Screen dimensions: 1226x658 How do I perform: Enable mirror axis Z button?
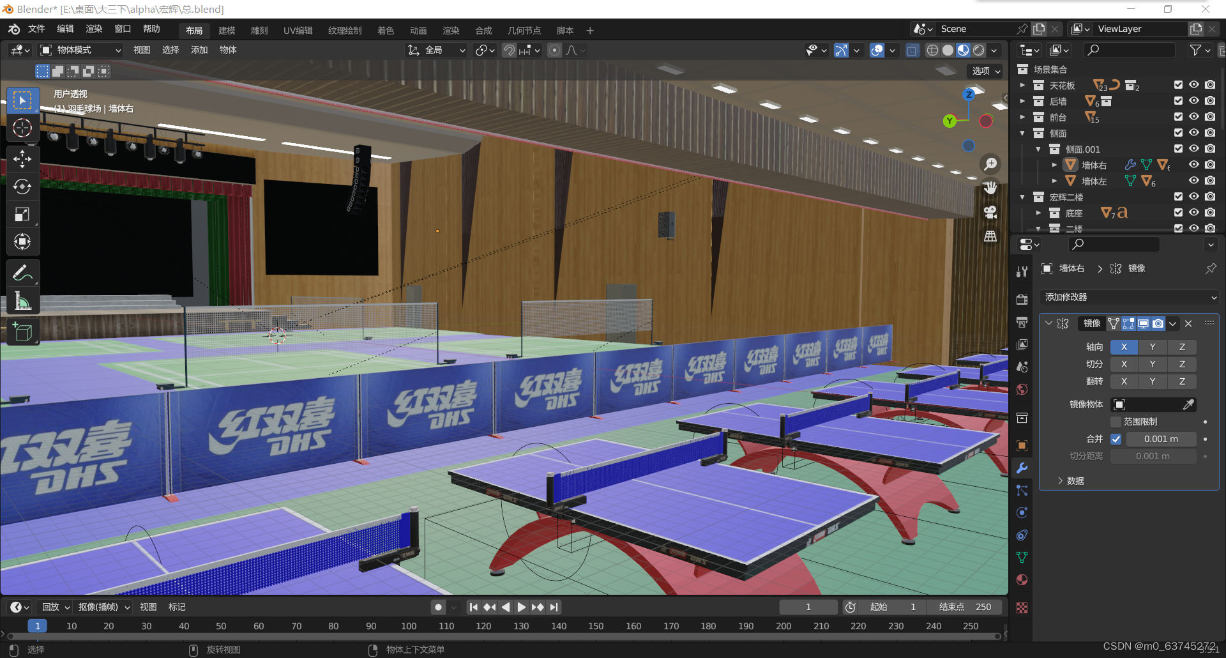[x=1182, y=347]
